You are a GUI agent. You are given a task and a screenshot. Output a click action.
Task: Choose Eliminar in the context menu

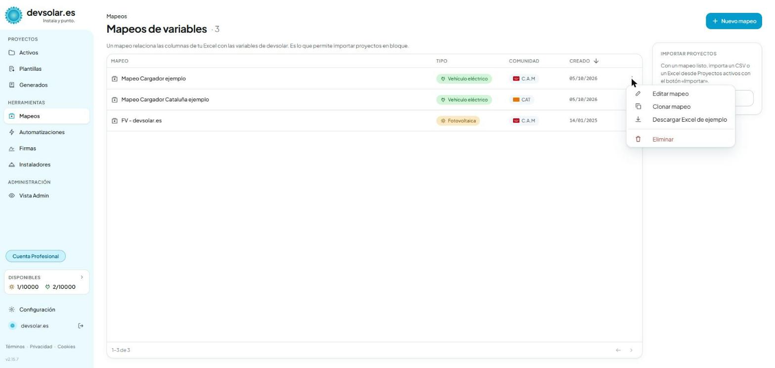point(681,139)
